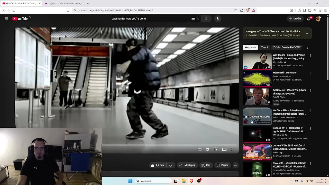Toggle theater mode on the player
The image size is (329, 185).
point(224,150)
